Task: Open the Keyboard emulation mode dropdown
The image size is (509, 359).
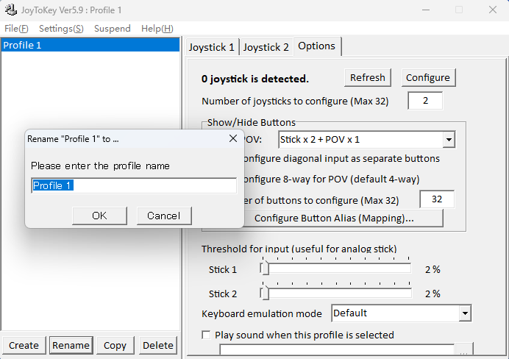Action: point(464,313)
